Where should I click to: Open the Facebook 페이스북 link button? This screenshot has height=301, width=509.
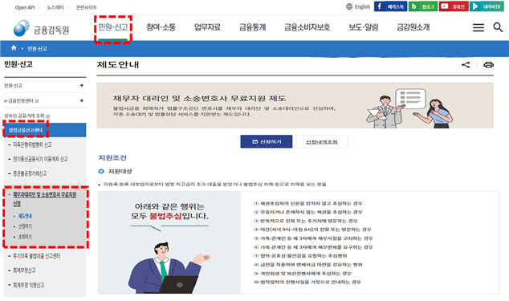(390, 6)
